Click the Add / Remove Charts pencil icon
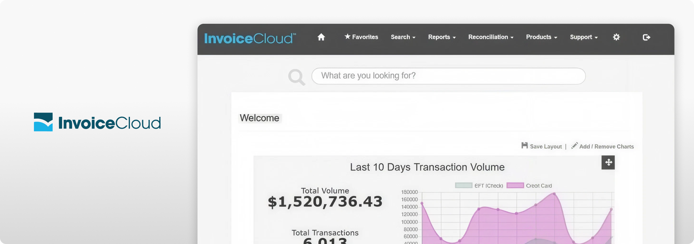This screenshot has height=244, width=694. point(574,145)
